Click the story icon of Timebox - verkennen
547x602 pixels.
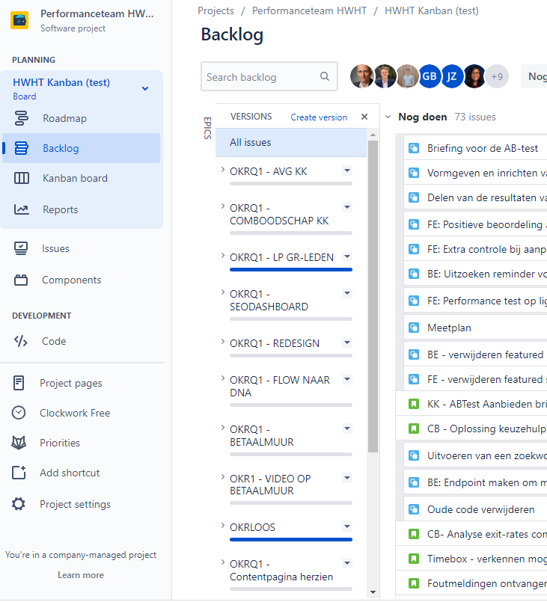[x=414, y=559]
